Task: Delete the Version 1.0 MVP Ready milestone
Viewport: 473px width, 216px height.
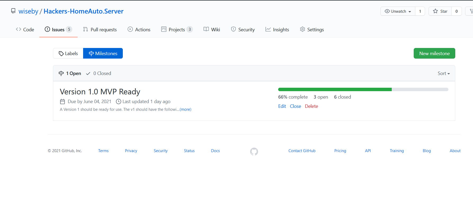Action: [x=312, y=106]
